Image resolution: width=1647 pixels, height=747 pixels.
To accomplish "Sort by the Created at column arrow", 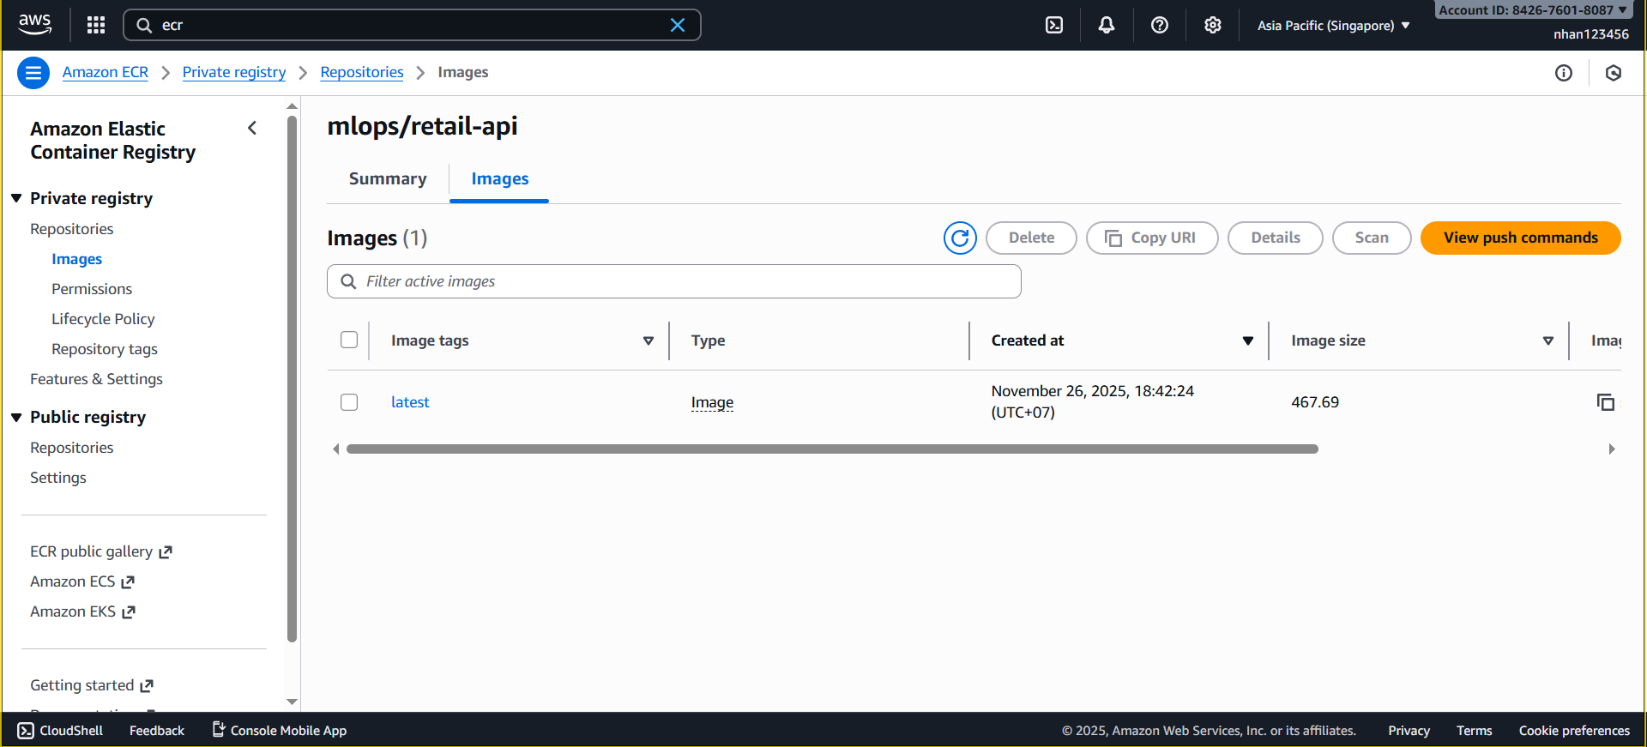I will (1247, 340).
